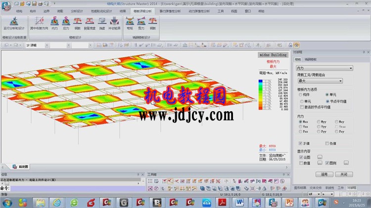The height and width of the screenshot is (208, 371).
Task: Click the application logo button
Action: pyautogui.click(x=6, y=5)
